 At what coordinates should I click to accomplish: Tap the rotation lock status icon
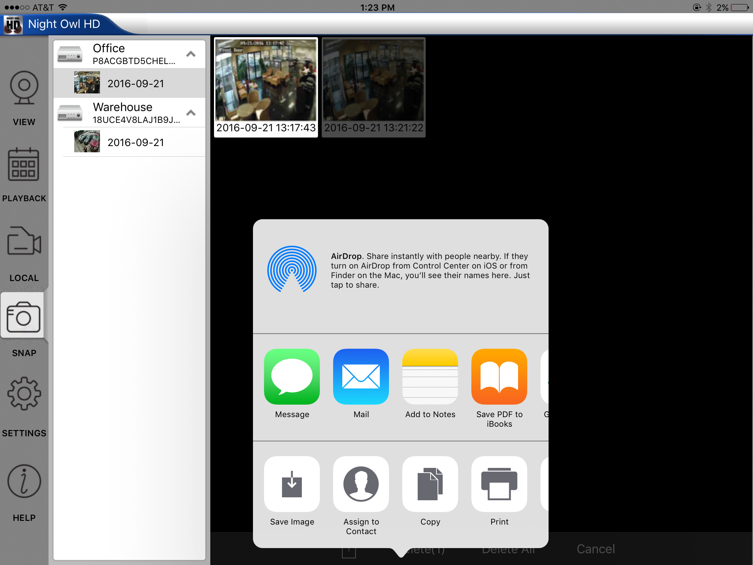coord(697,7)
